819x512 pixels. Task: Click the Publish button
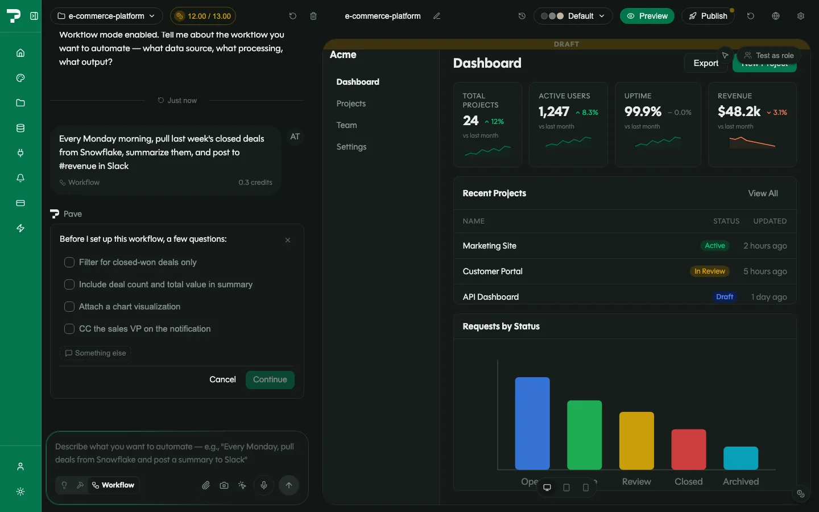(708, 16)
